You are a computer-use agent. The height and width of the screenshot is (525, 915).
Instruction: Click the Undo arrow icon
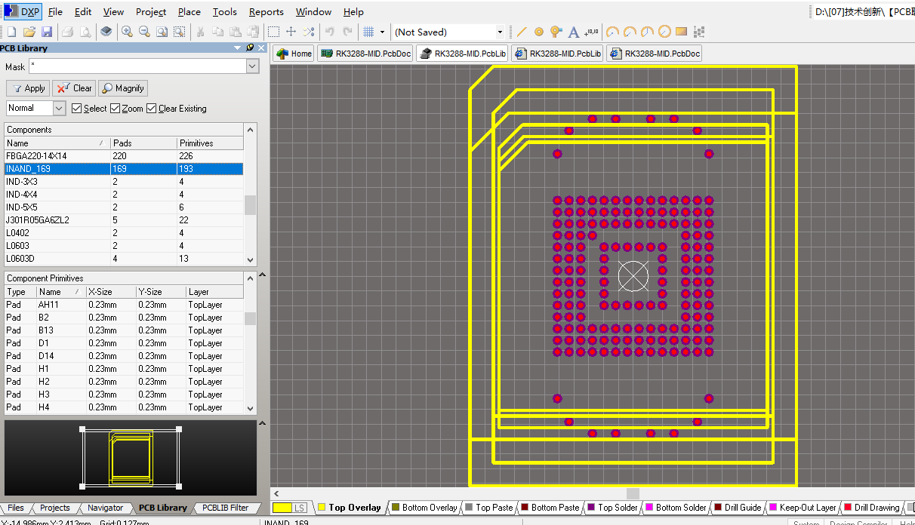click(330, 32)
